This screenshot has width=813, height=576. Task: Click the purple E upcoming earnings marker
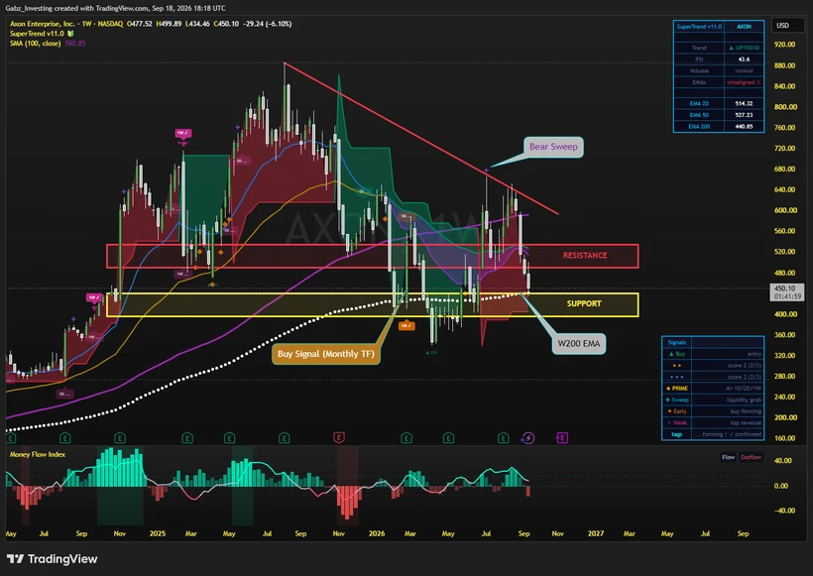[x=562, y=438]
